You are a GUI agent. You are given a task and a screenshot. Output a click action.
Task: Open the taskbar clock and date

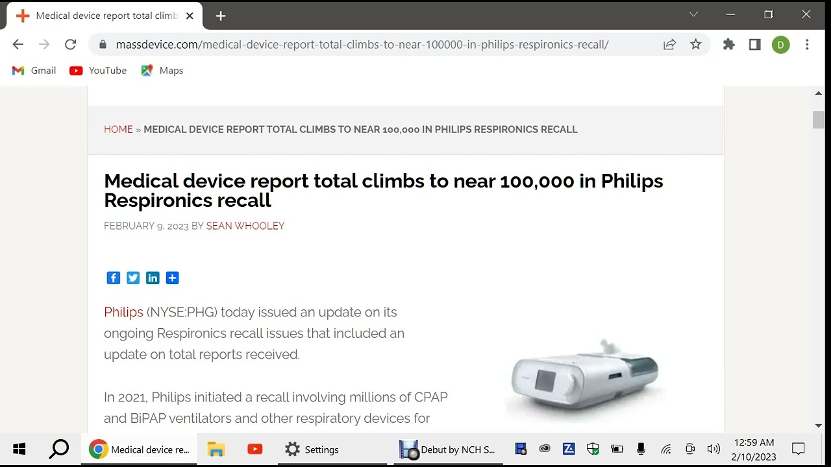click(754, 449)
